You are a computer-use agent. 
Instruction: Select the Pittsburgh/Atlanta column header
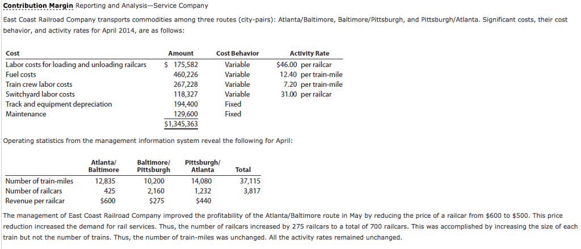[x=203, y=166]
